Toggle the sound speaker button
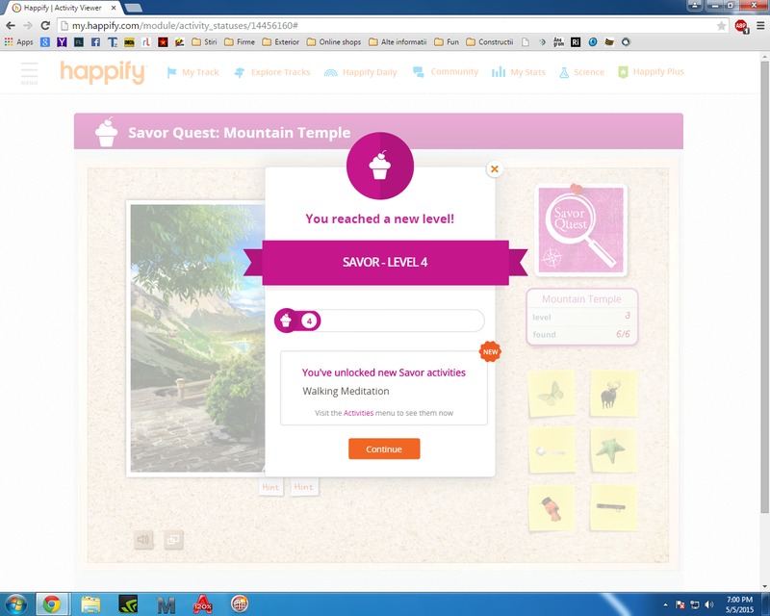This screenshot has height=616, width=770. click(x=143, y=540)
